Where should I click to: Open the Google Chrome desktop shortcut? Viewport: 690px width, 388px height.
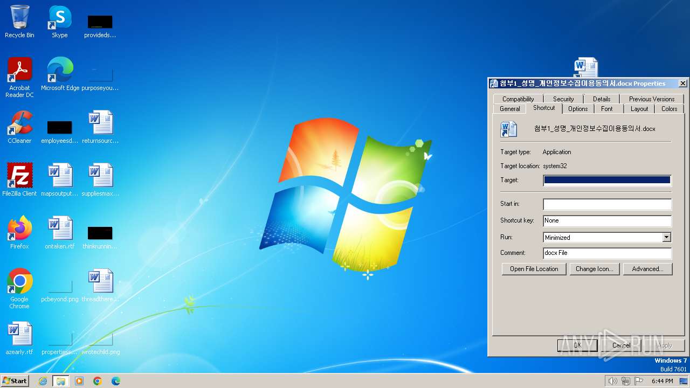pos(19,289)
